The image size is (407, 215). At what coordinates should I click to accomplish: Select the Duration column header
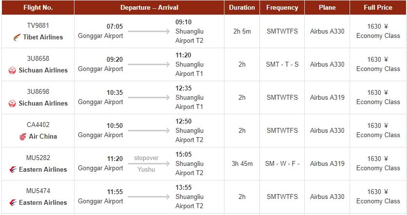click(x=242, y=7)
